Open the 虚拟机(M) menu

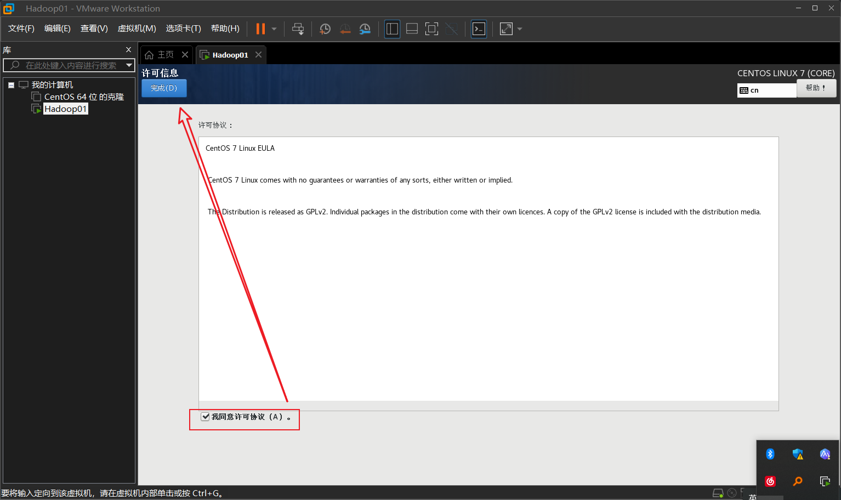pyautogui.click(x=137, y=29)
